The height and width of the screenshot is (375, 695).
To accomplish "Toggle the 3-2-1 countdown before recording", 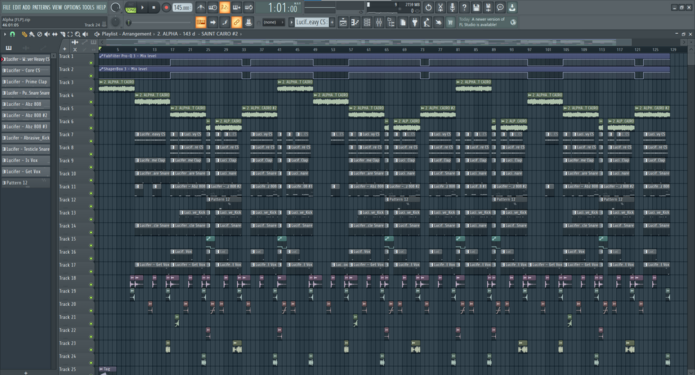I will 225,8.
